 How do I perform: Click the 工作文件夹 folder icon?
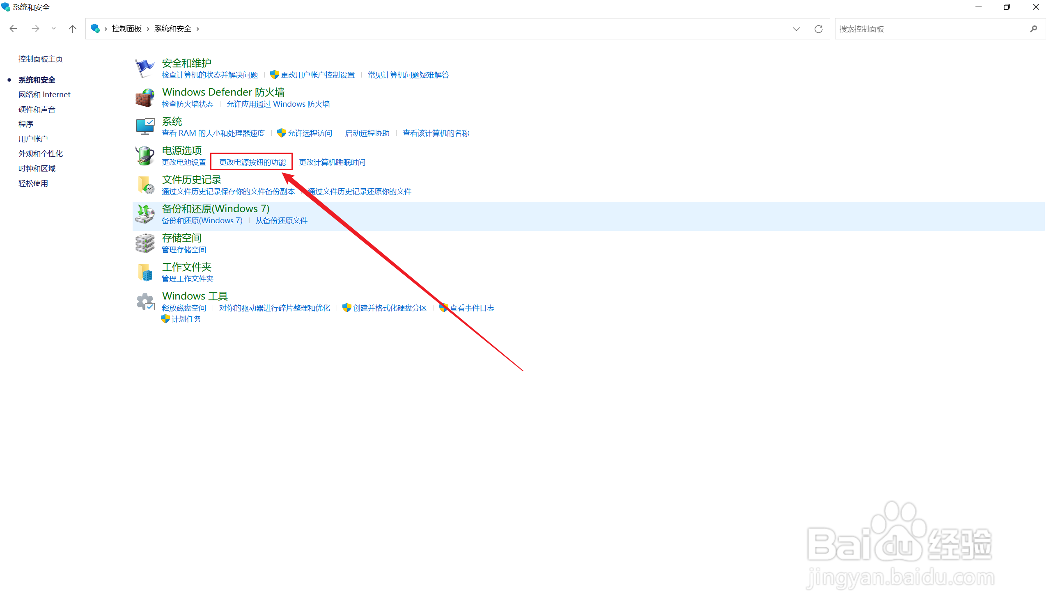(145, 272)
